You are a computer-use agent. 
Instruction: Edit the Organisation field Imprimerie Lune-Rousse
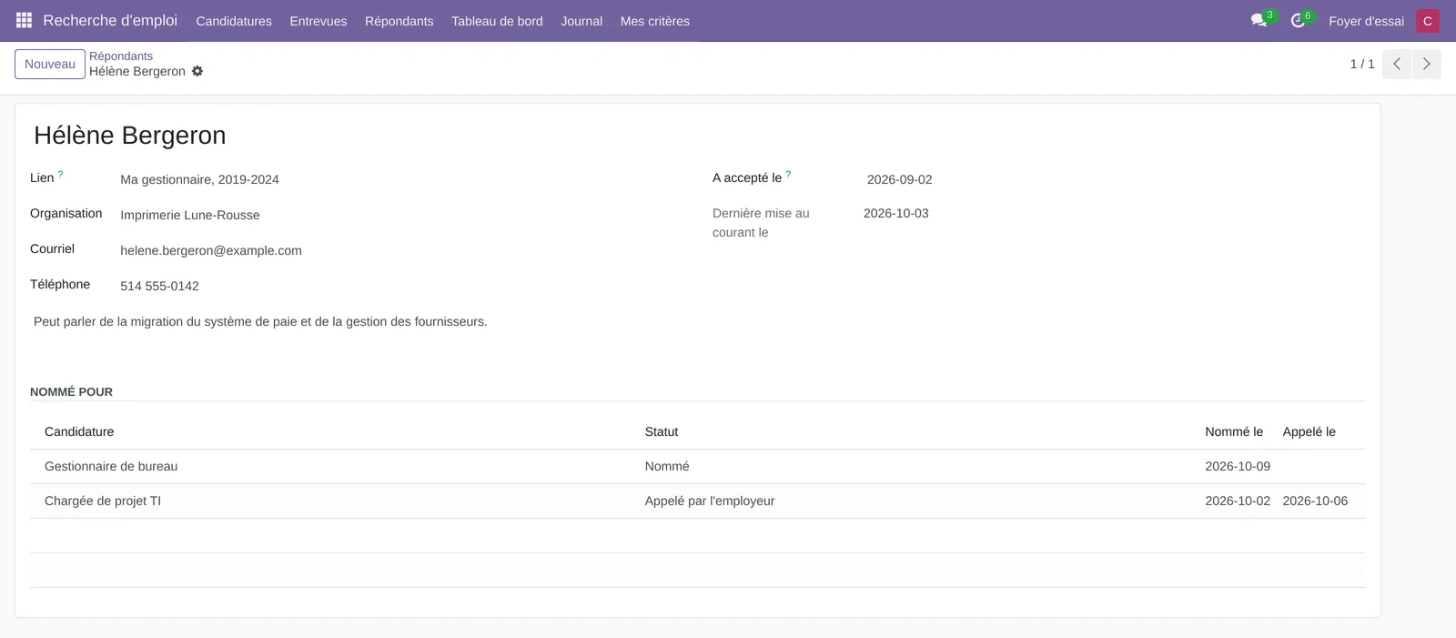tap(401, 215)
